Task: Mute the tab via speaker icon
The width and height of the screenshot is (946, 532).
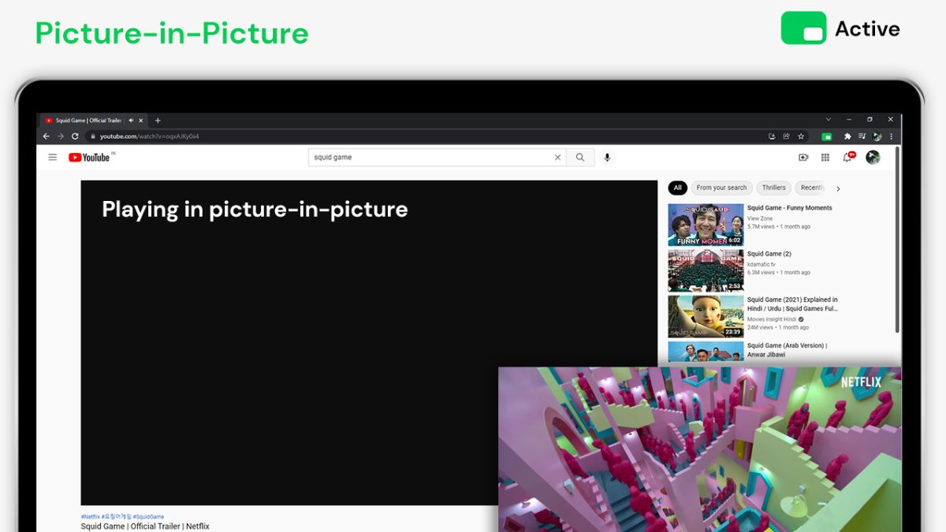Action: tap(130, 121)
